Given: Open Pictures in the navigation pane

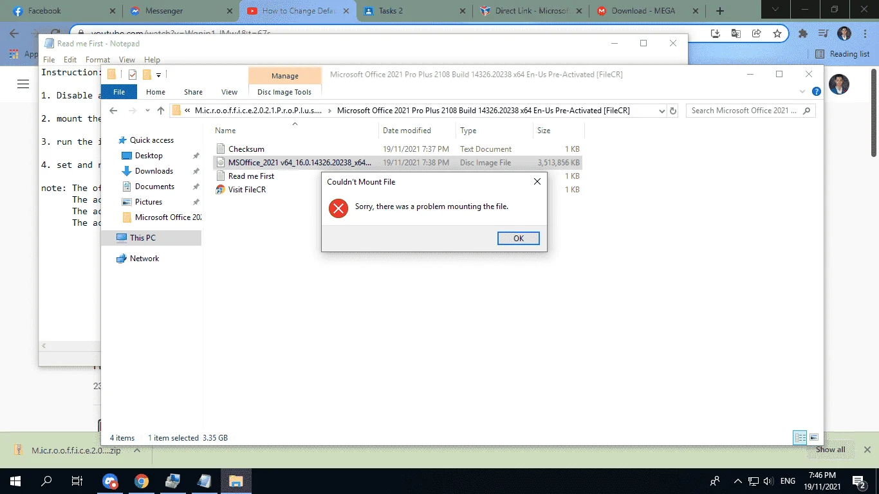Looking at the screenshot, I should click(x=149, y=202).
